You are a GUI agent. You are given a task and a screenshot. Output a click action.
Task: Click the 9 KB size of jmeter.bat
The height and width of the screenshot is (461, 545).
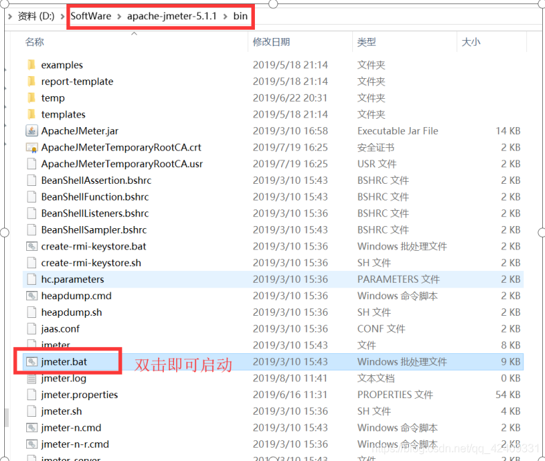point(510,361)
